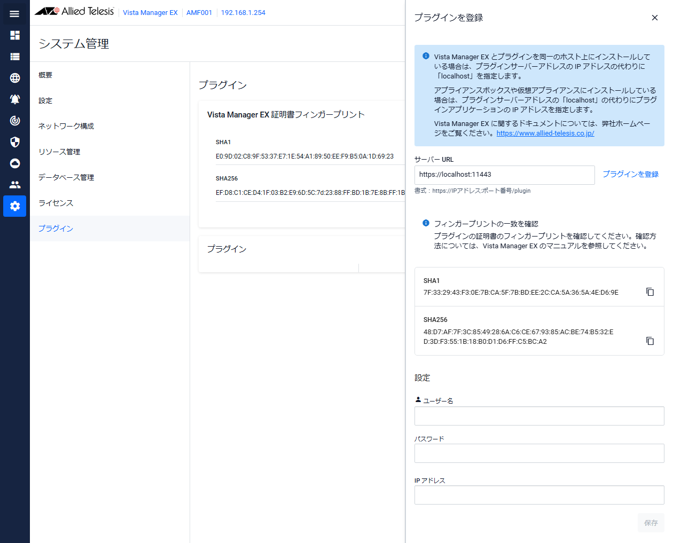Click the certificate SHA1 value starting E0:9D
This screenshot has width=673, height=543.
click(304, 156)
